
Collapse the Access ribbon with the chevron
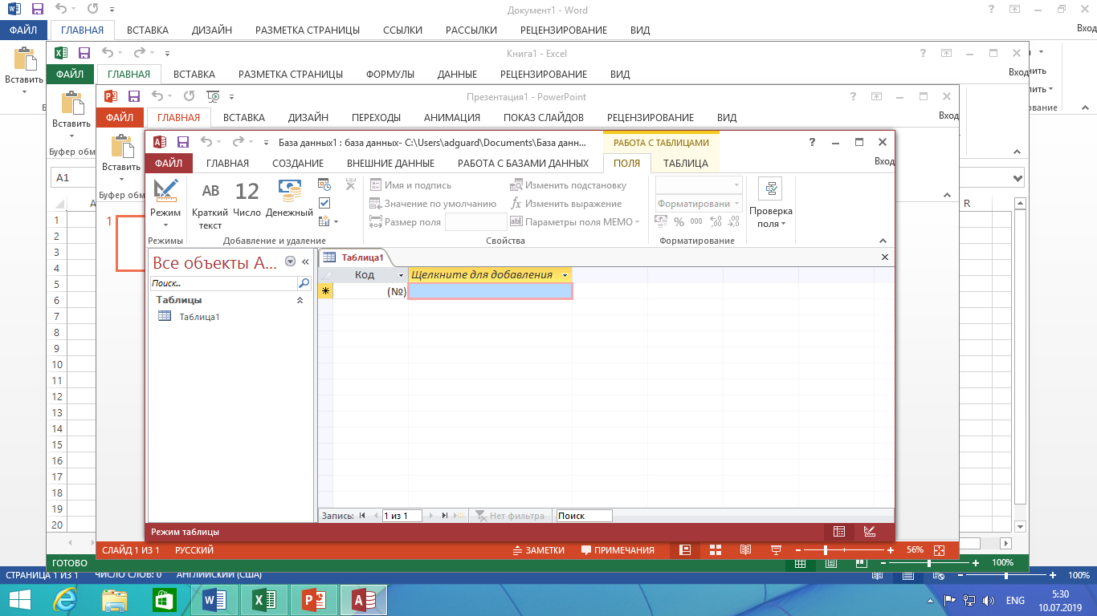[883, 241]
